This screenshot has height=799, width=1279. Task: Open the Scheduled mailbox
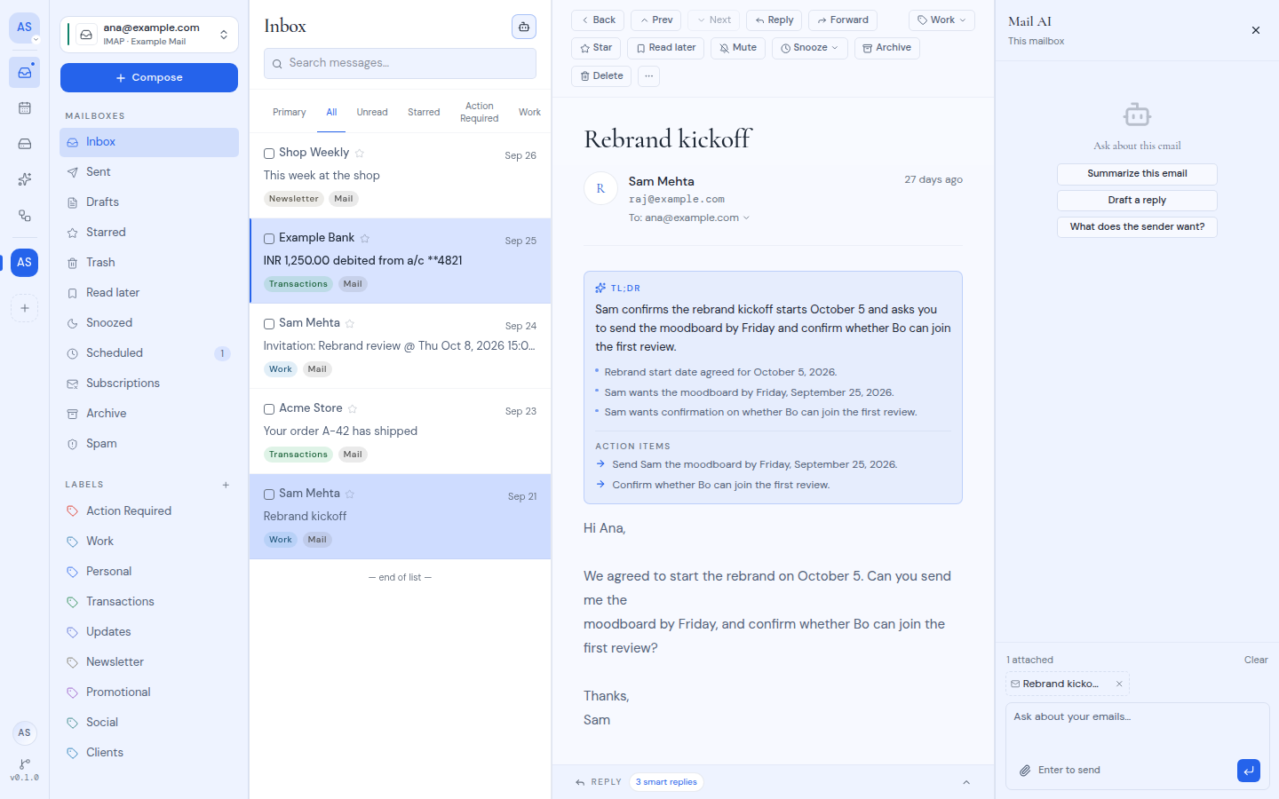tap(149, 353)
